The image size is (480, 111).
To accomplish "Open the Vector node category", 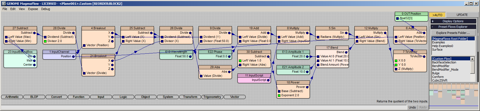I will tap(235, 97).
